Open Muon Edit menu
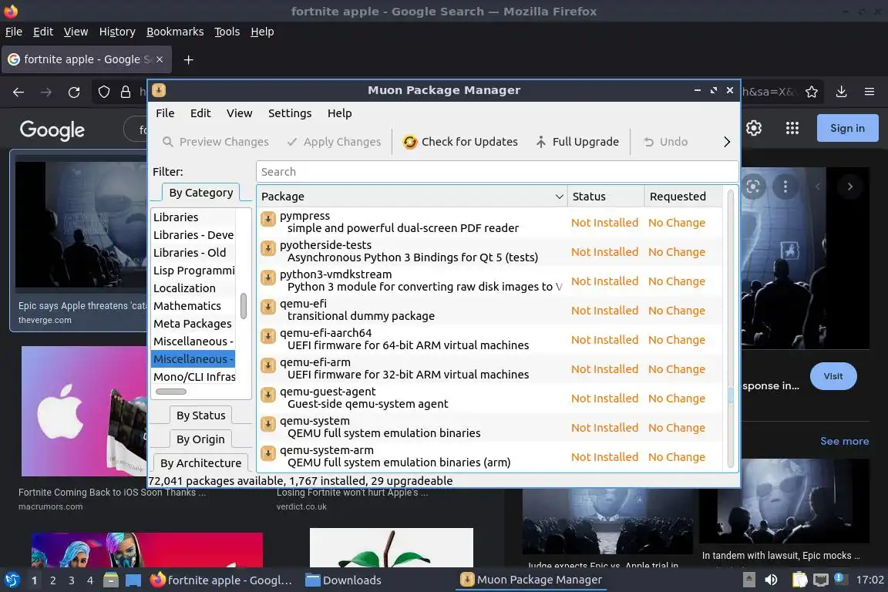 click(200, 113)
